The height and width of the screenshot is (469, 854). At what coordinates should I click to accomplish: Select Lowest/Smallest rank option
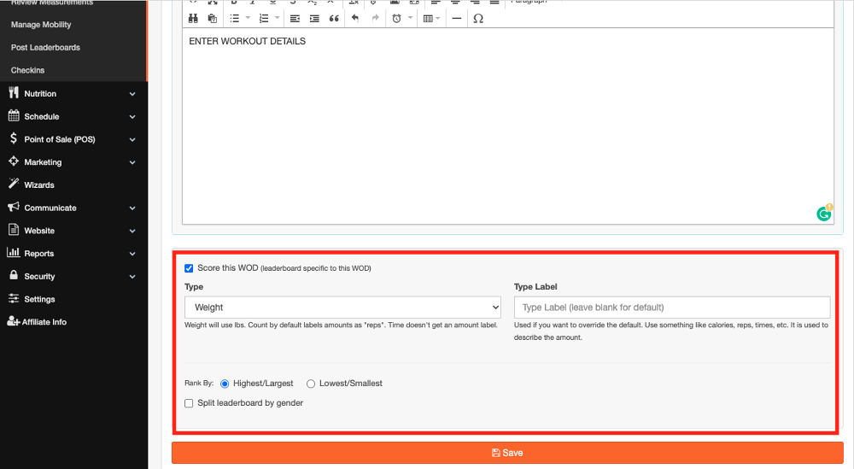(311, 384)
